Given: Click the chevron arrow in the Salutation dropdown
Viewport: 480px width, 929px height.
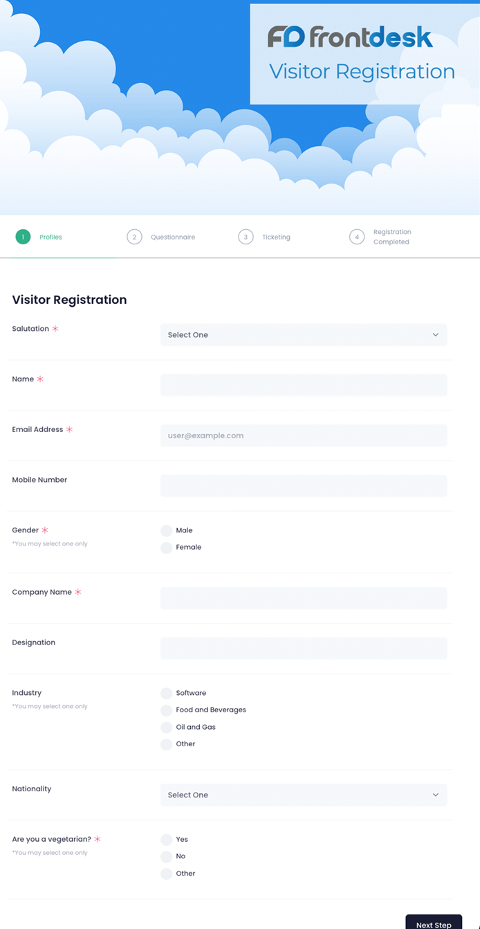Looking at the screenshot, I should point(436,334).
